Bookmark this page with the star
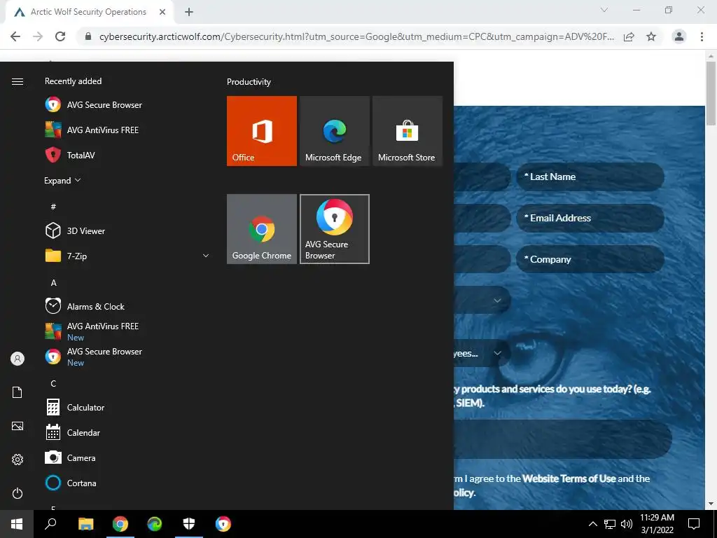Screen dimensions: 717x538 point(651,36)
